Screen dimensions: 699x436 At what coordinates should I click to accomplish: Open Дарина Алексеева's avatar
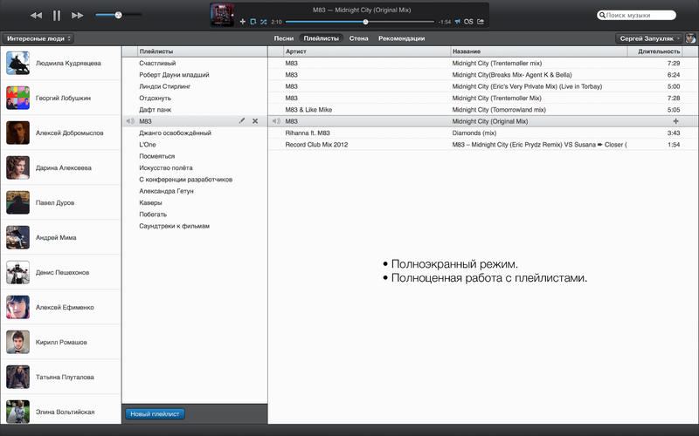[x=17, y=167]
